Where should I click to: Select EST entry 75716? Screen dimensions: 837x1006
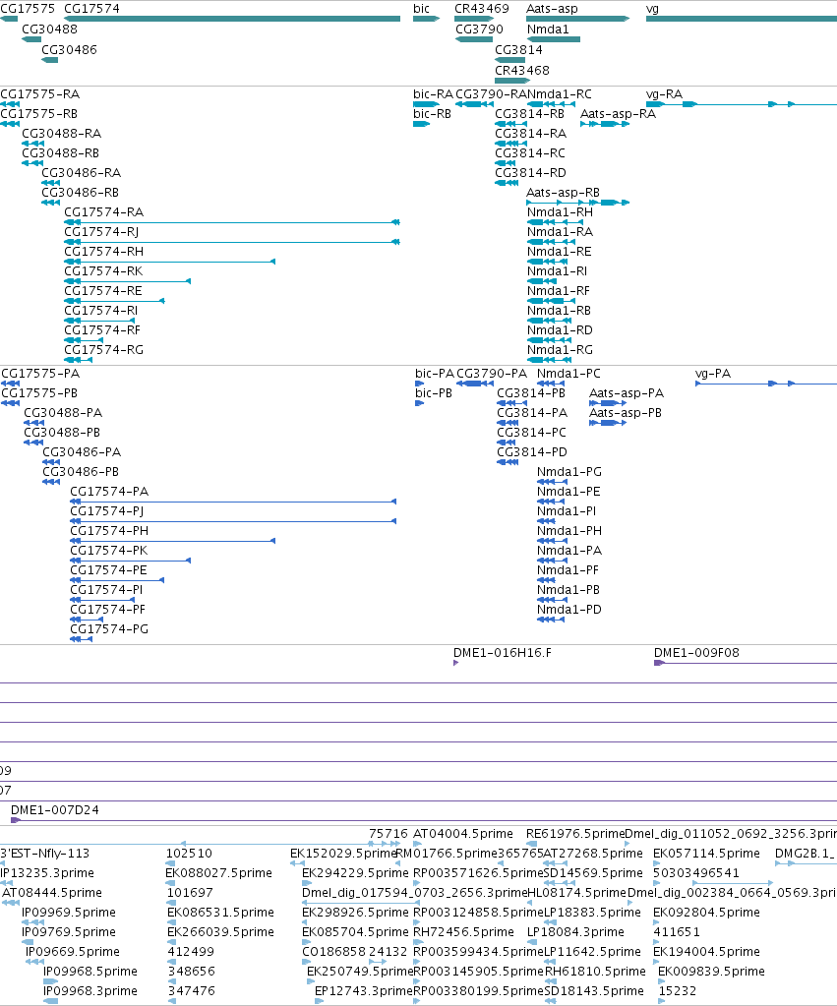click(389, 833)
